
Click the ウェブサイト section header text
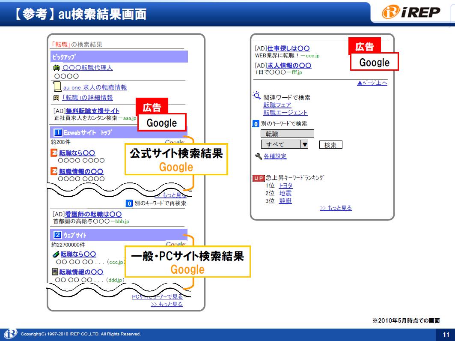click(75, 235)
